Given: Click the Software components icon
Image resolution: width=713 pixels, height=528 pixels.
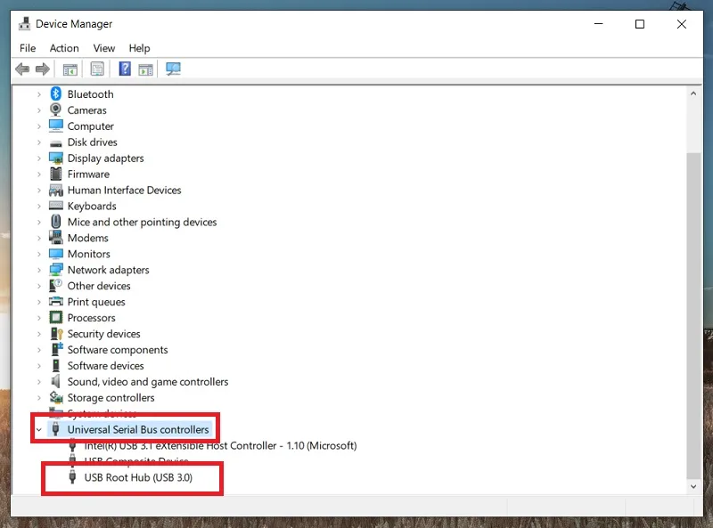Looking at the screenshot, I should coord(56,349).
